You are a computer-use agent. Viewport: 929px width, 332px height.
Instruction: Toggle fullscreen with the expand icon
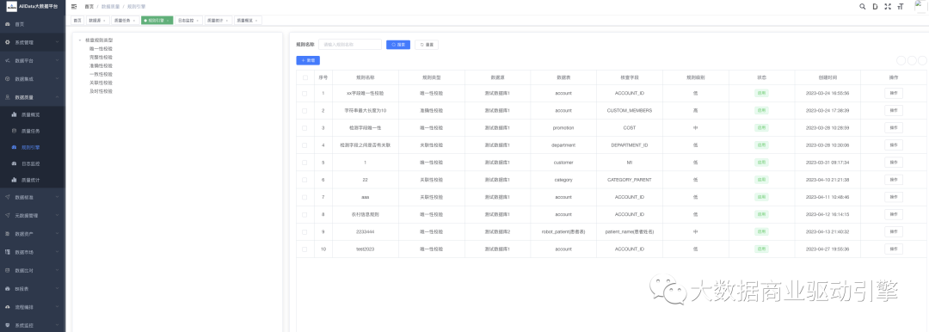coord(888,7)
